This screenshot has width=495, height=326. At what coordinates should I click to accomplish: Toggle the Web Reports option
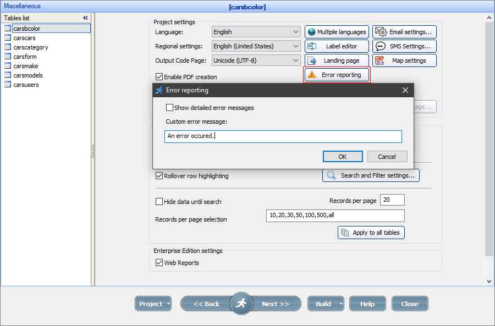(159, 262)
